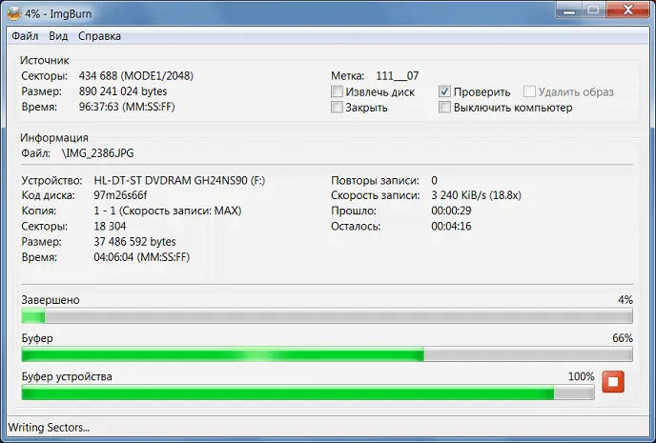
Task: Click written time 04:06:04 (MM:SS:FF)
Action: pyautogui.click(x=141, y=257)
